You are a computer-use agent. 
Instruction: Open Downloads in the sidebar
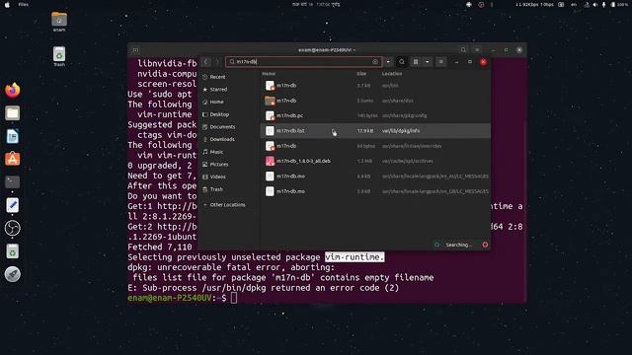pyautogui.click(x=228, y=139)
